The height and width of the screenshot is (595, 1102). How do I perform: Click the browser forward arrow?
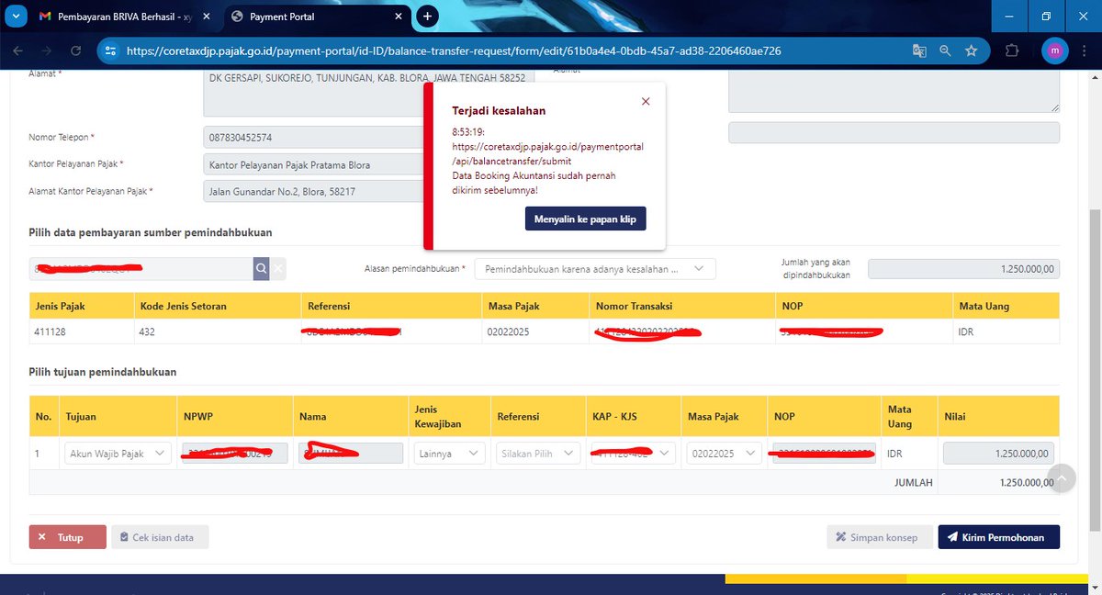[x=47, y=51]
